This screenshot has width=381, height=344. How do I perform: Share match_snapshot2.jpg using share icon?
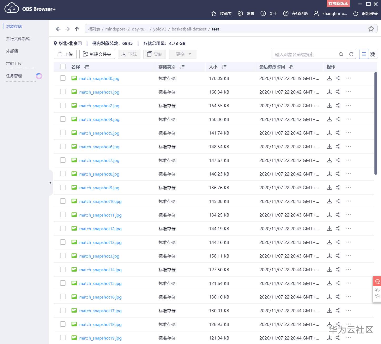pyautogui.click(x=338, y=106)
